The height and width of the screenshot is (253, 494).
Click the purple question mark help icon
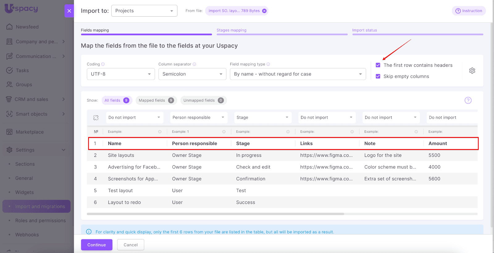[468, 100]
